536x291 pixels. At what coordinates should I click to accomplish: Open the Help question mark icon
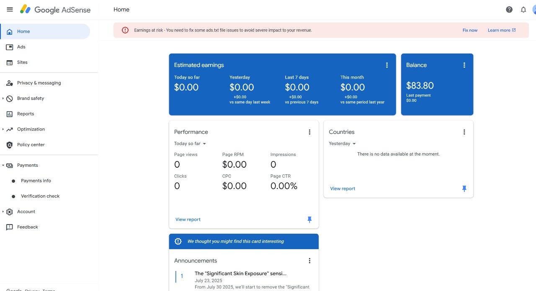click(x=509, y=10)
